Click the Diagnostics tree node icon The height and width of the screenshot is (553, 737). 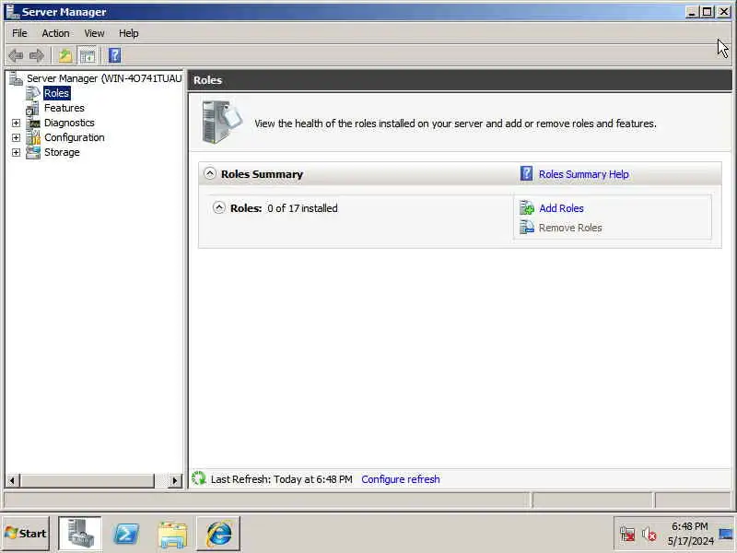[33, 123]
